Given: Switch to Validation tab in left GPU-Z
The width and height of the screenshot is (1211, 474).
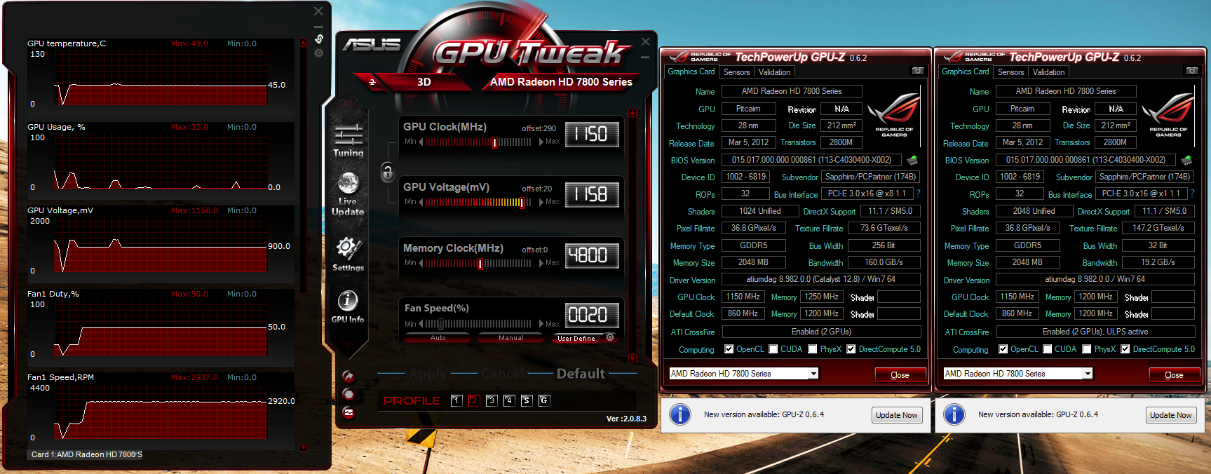Looking at the screenshot, I should click(x=774, y=72).
